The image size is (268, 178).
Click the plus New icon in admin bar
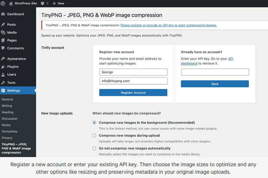[54, 3]
